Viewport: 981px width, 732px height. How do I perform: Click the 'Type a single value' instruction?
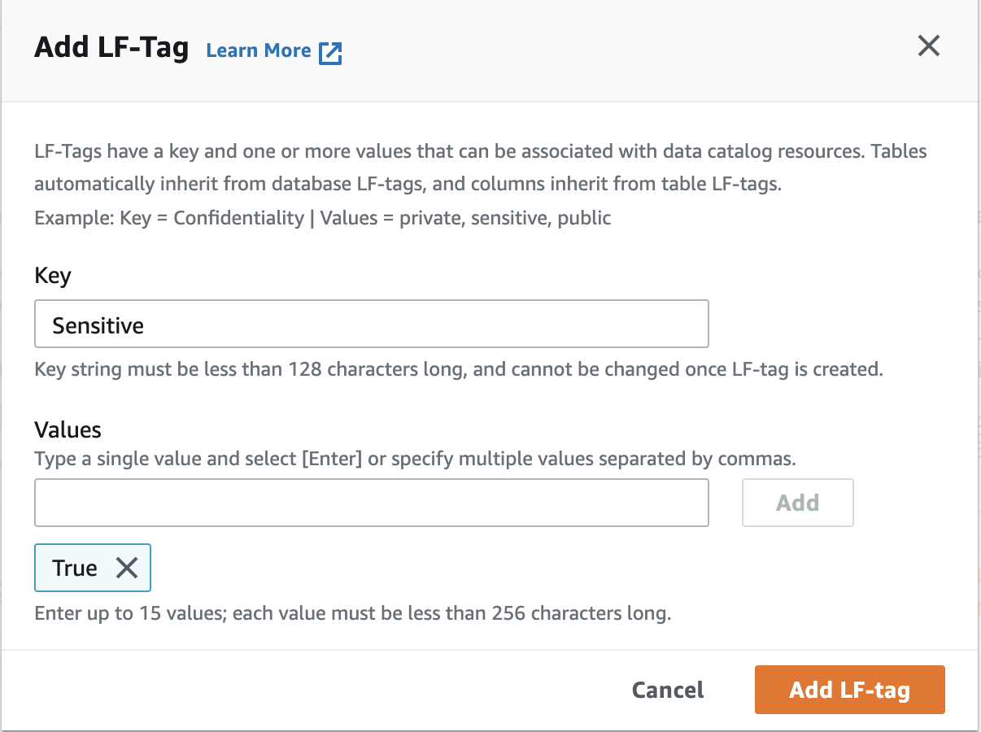pos(415,459)
